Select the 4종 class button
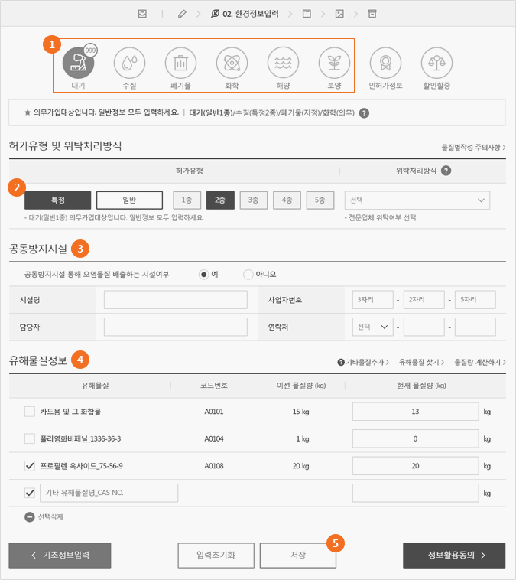The width and height of the screenshot is (516, 580). (x=287, y=200)
